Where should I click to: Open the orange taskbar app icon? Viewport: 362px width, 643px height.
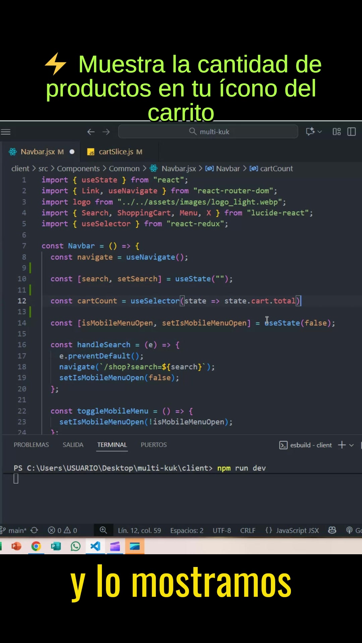(x=135, y=546)
